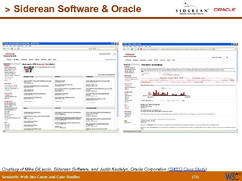This screenshot has width=242, height=181.
Task: Open Bookmarks menu in left Firefox window
Action: pyautogui.click(x=21, y=46)
